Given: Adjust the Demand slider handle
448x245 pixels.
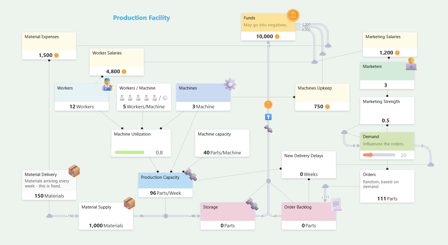Looking at the screenshot, I should (370, 155).
